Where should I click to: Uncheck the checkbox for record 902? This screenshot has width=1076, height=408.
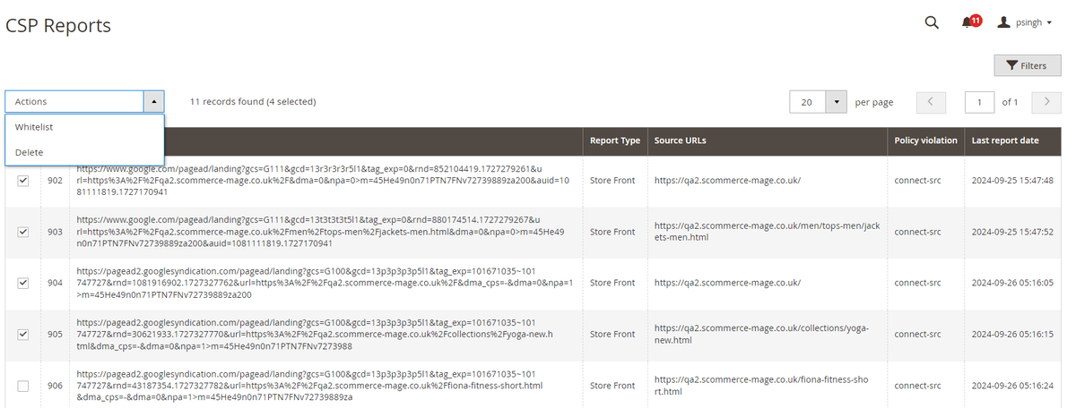pos(23,180)
